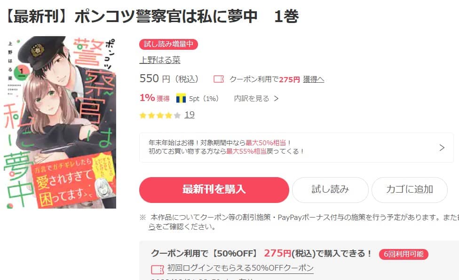Add the book with カゴに追加
This screenshot has height=280, width=459.
(409, 190)
